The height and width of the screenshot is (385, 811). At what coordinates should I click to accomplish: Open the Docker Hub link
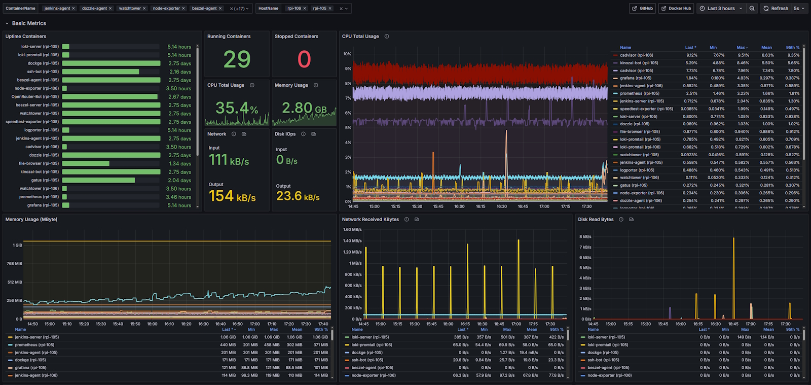point(676,9)
